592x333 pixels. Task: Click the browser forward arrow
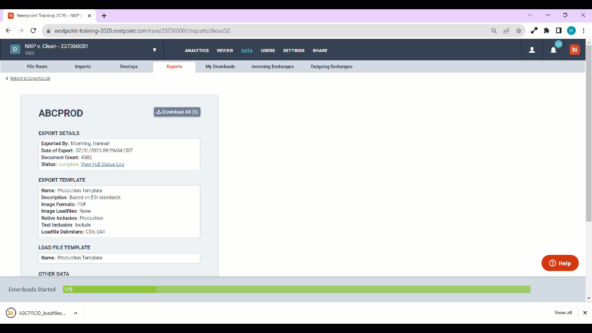(x=21, y=31)
